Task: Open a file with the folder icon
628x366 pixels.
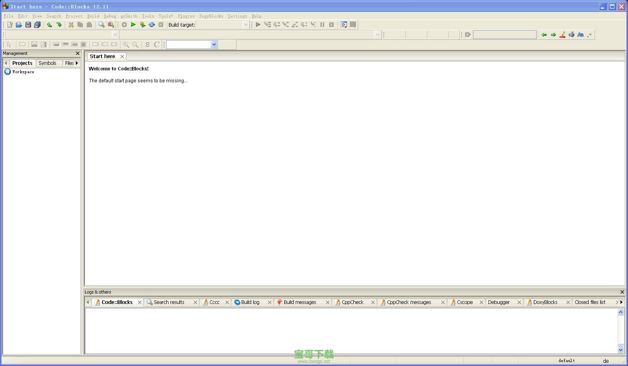Action: click(x=19, y=25)
